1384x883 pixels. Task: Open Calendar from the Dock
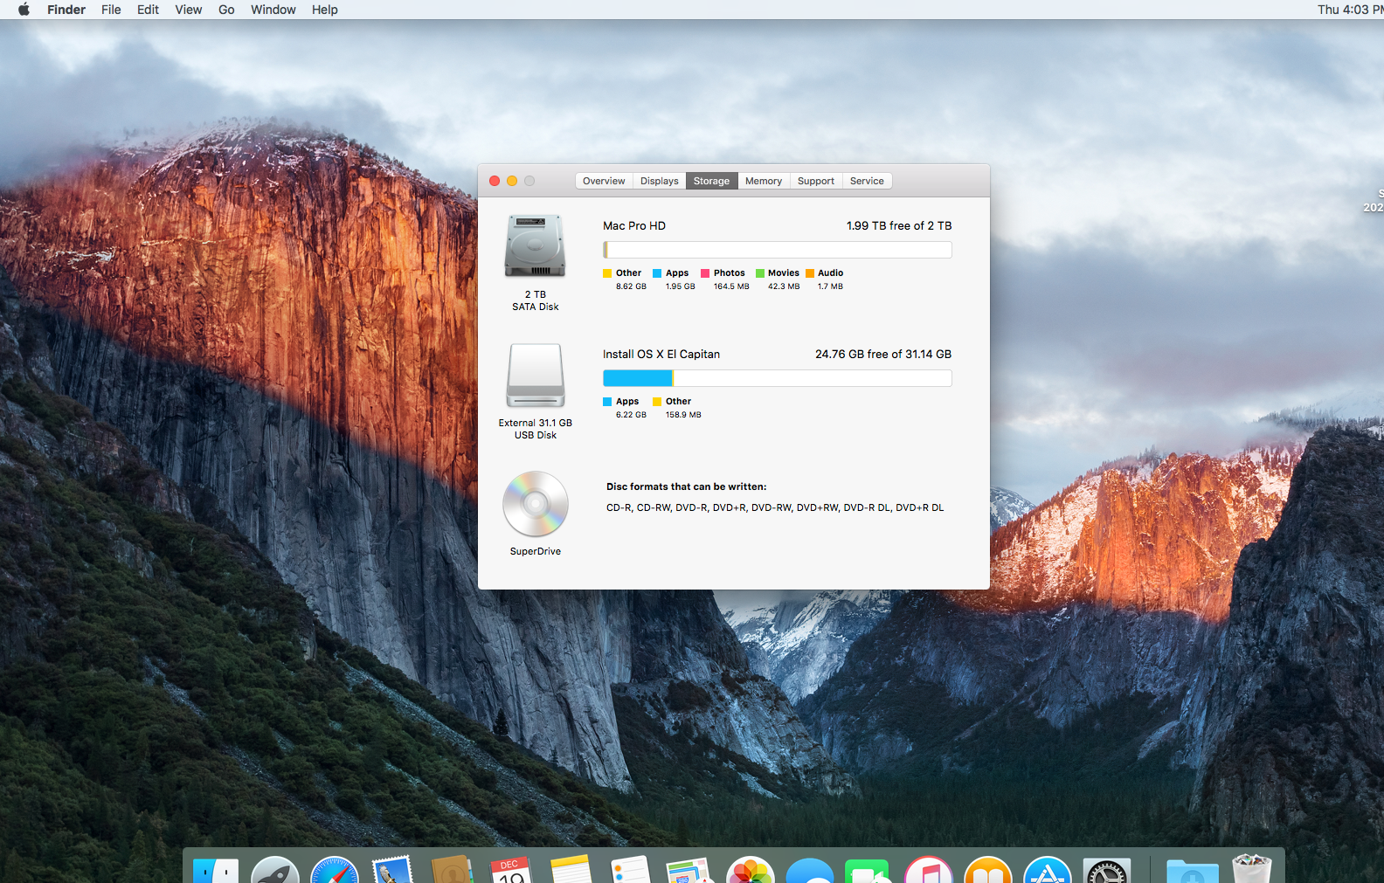(x=511, y=870)
